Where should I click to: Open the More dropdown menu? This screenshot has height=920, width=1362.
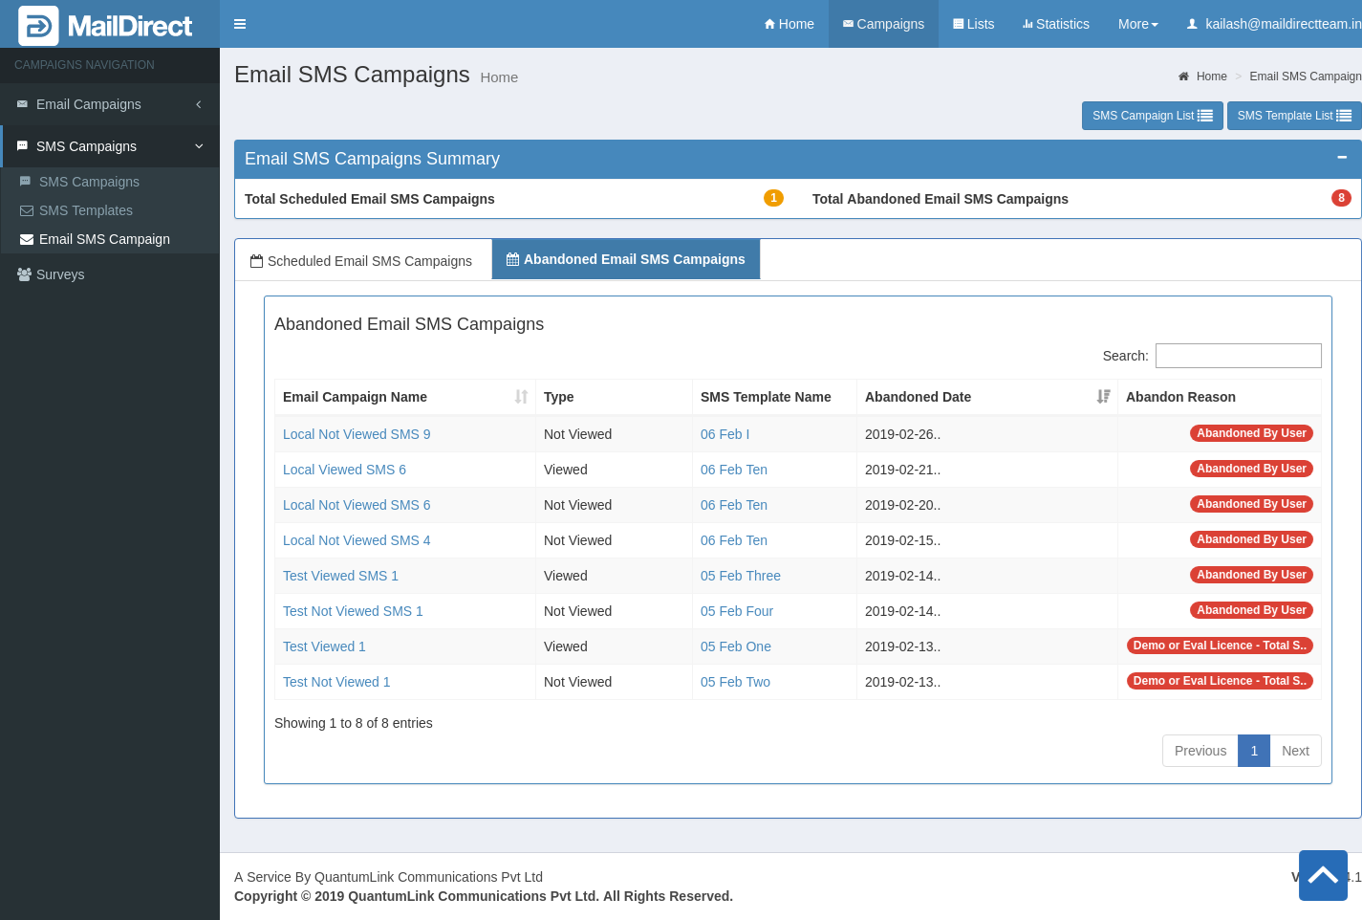coord(1137,24)
